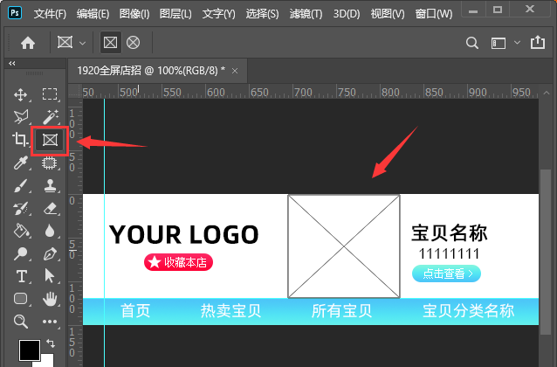This screenshot has height=367, width=557.
Task: Click the 所有宝贝 navigation link
Action: 341,310
